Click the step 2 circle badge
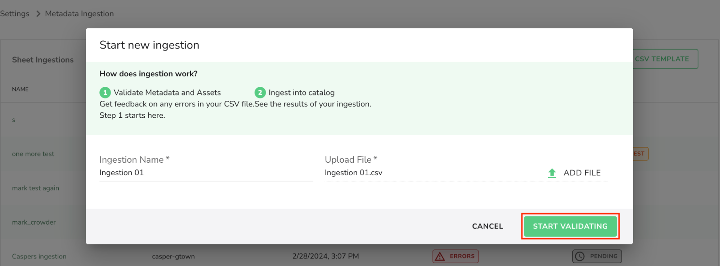Viewport: 720px width, 266px height. point(260,93)
